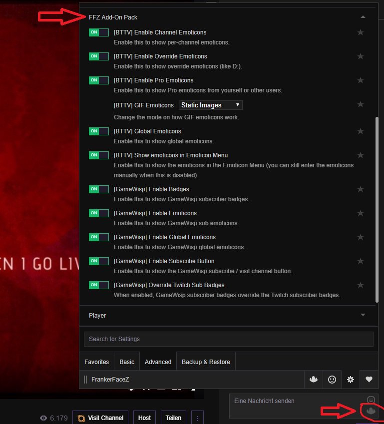Click the Teilen share button

click(173, 418)
